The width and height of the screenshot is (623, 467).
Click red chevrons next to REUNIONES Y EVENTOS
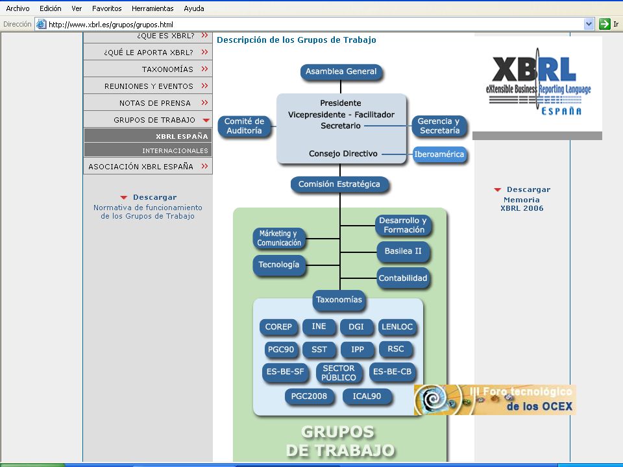pyautogui.click(x=204, y=86)
